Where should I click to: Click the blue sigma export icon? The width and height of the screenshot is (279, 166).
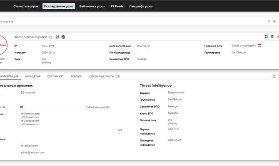[x=266, y=37]
